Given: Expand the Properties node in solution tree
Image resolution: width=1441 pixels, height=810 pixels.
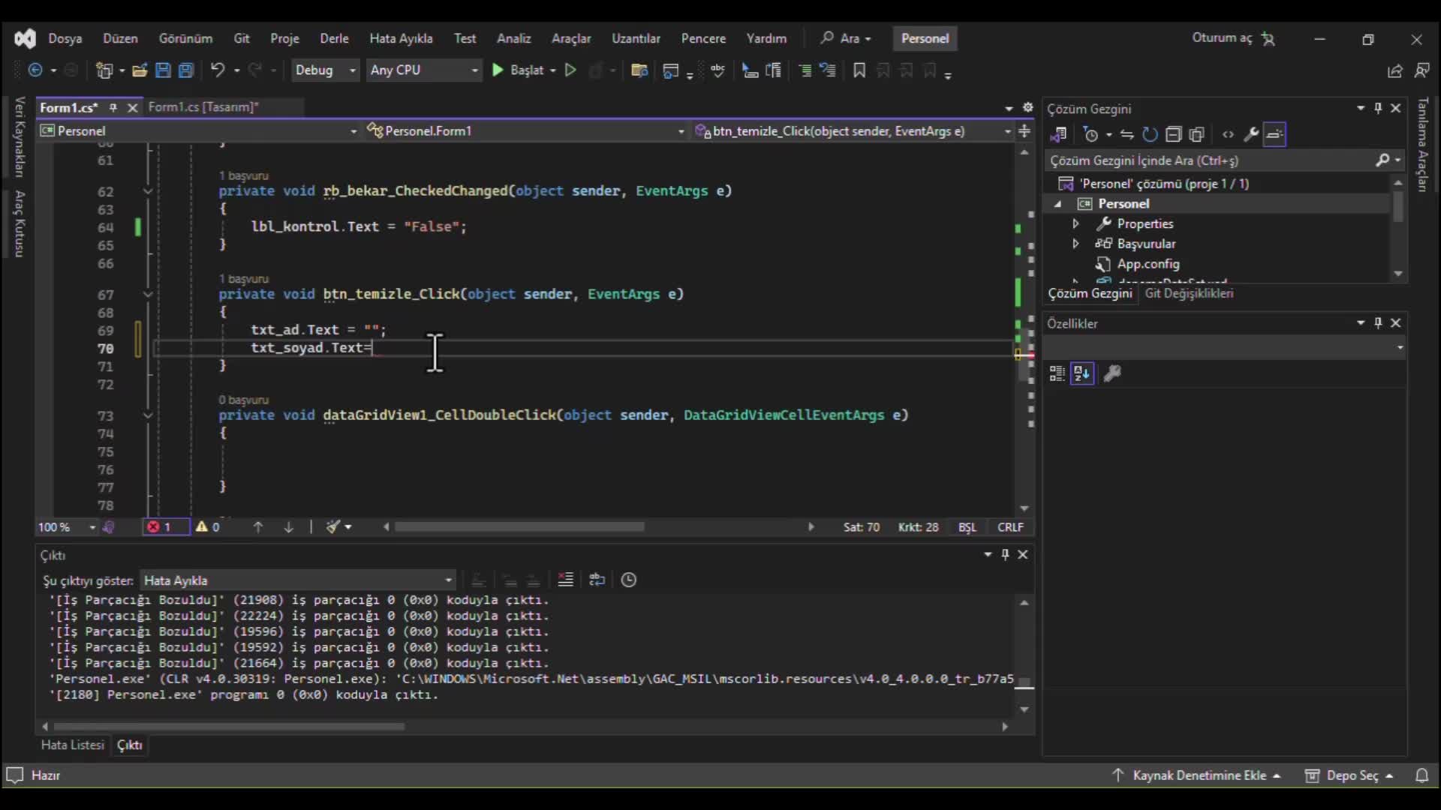Looking at the screenshot, I should coord(1075,223).
